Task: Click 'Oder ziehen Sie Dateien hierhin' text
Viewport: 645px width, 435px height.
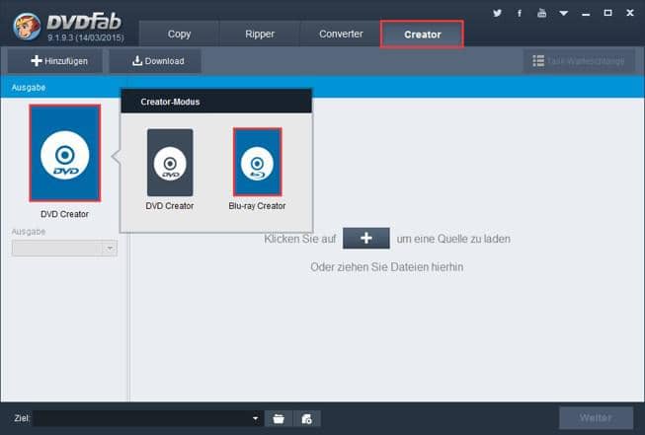Action: click(386, 267)
